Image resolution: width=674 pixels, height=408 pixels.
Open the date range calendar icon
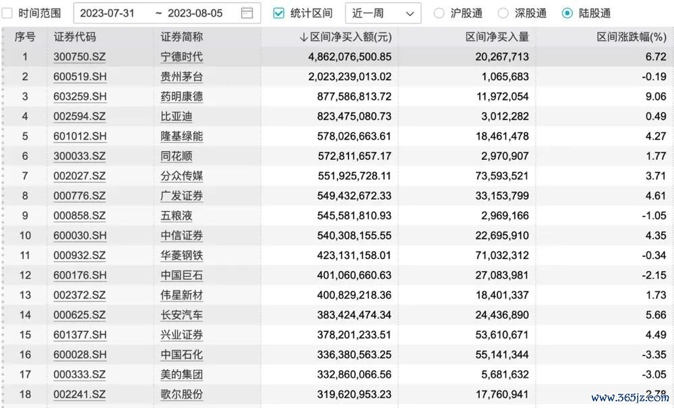coord(247,13)
